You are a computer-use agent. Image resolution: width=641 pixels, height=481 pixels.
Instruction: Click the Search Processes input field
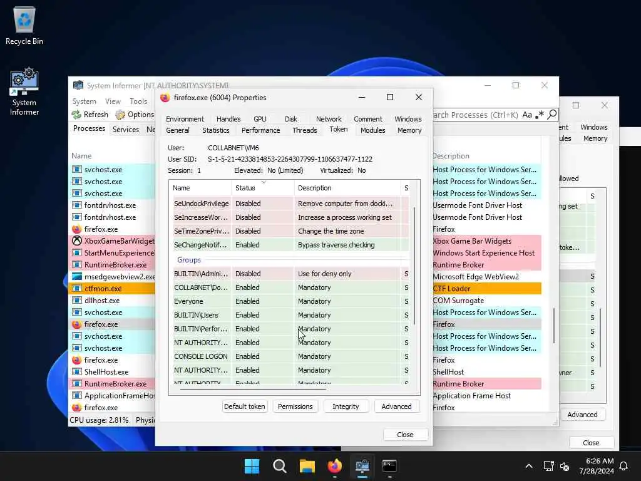pyautogui.click(x=476, y=115)
